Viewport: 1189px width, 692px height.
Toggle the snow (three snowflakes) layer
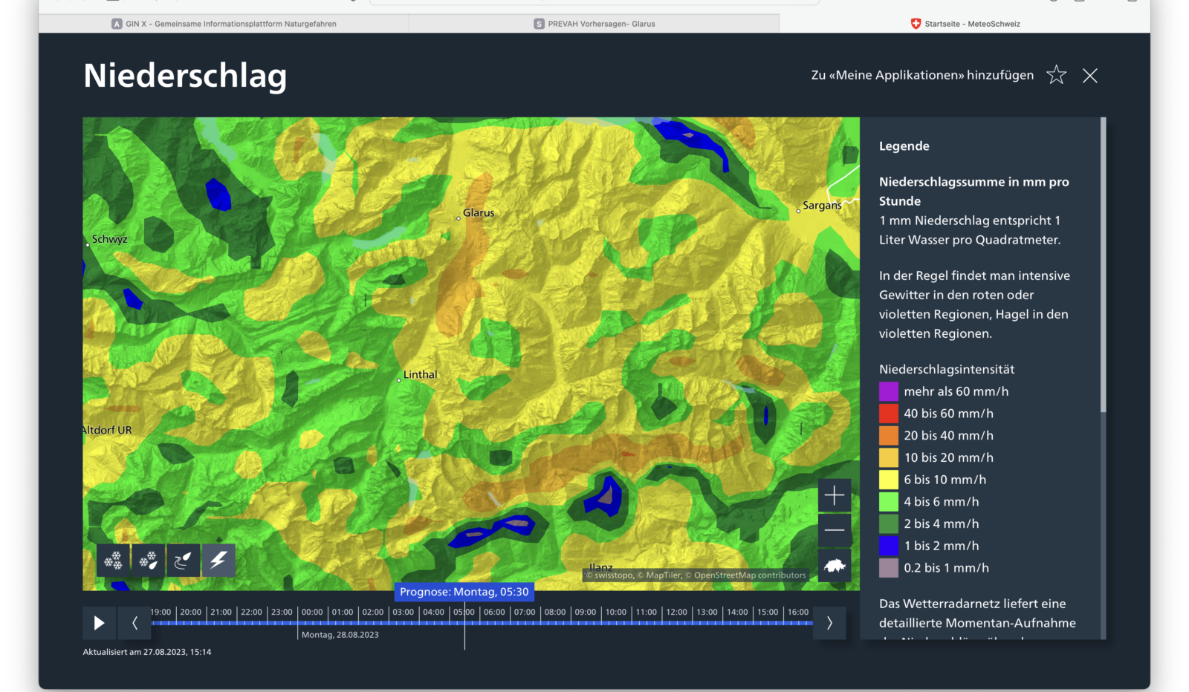[113, 560]
